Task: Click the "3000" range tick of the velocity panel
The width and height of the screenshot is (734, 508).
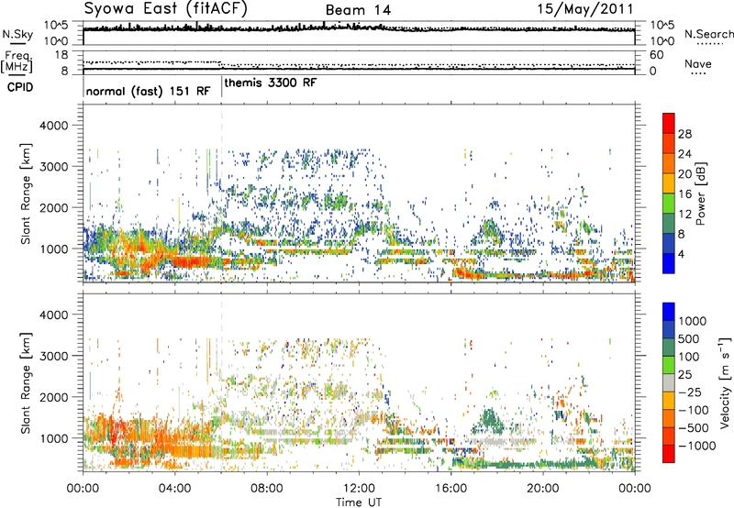Action: [53, 356]
